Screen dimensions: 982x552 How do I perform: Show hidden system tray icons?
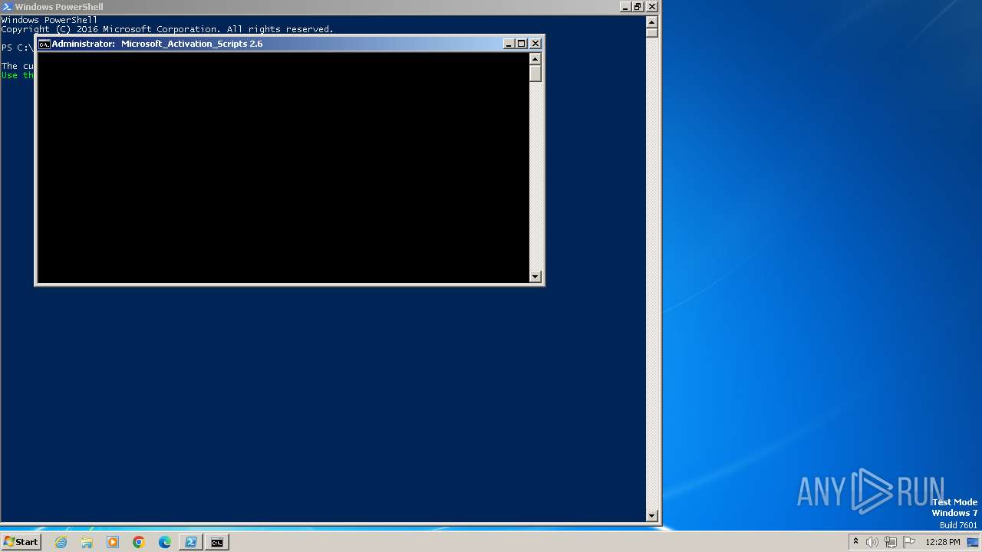pos(855,542)
